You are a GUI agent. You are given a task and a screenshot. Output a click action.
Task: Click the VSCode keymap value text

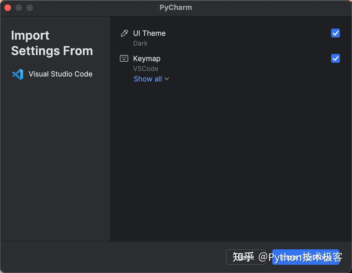click(x=146, y=69)
